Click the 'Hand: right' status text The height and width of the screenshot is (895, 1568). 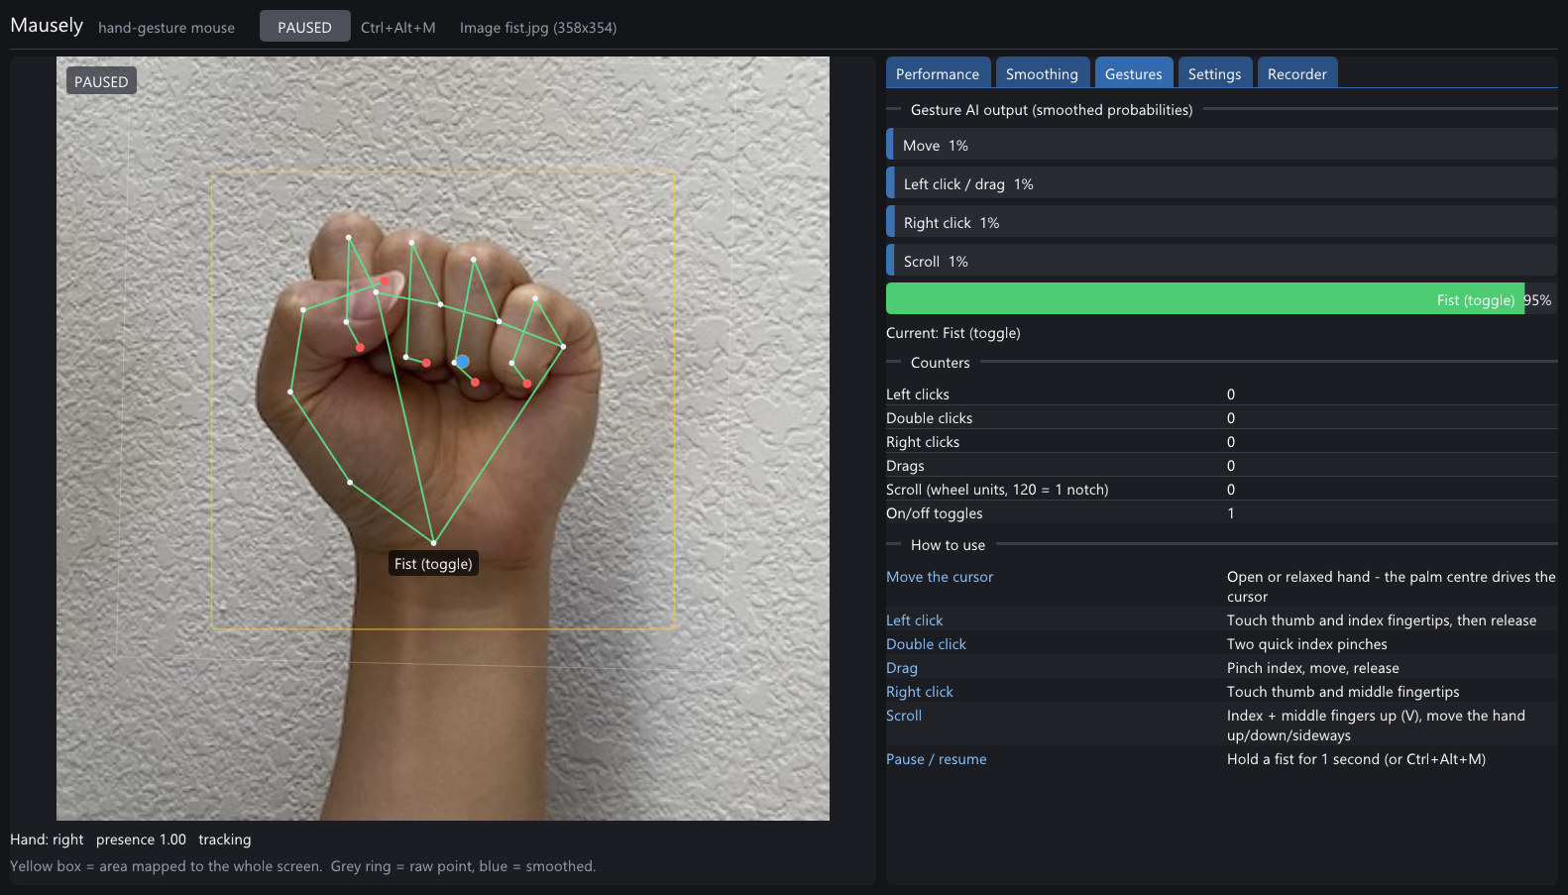[x=47, y=839]
